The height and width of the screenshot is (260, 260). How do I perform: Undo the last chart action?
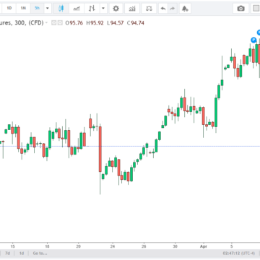pos(163,9)
